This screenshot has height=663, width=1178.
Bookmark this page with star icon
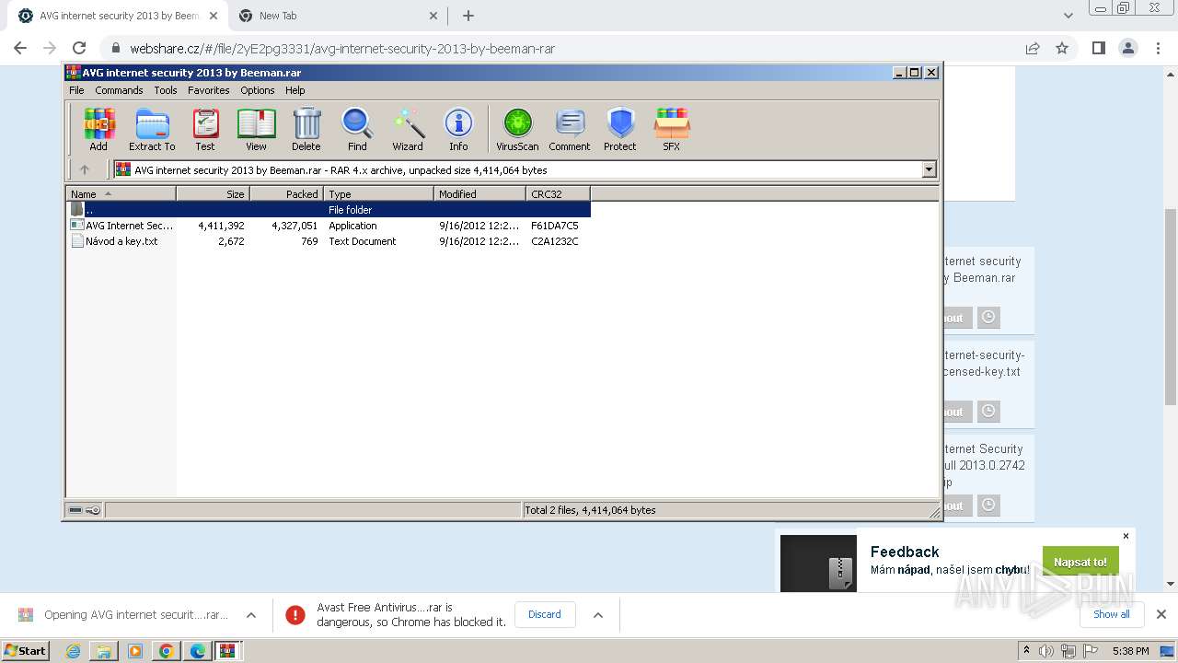click(x=1062, y=48)
